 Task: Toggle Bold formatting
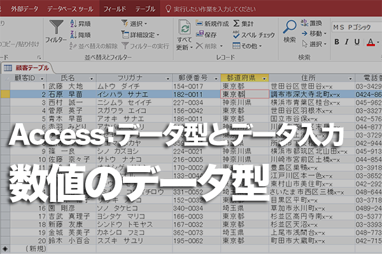click(337, 42)
